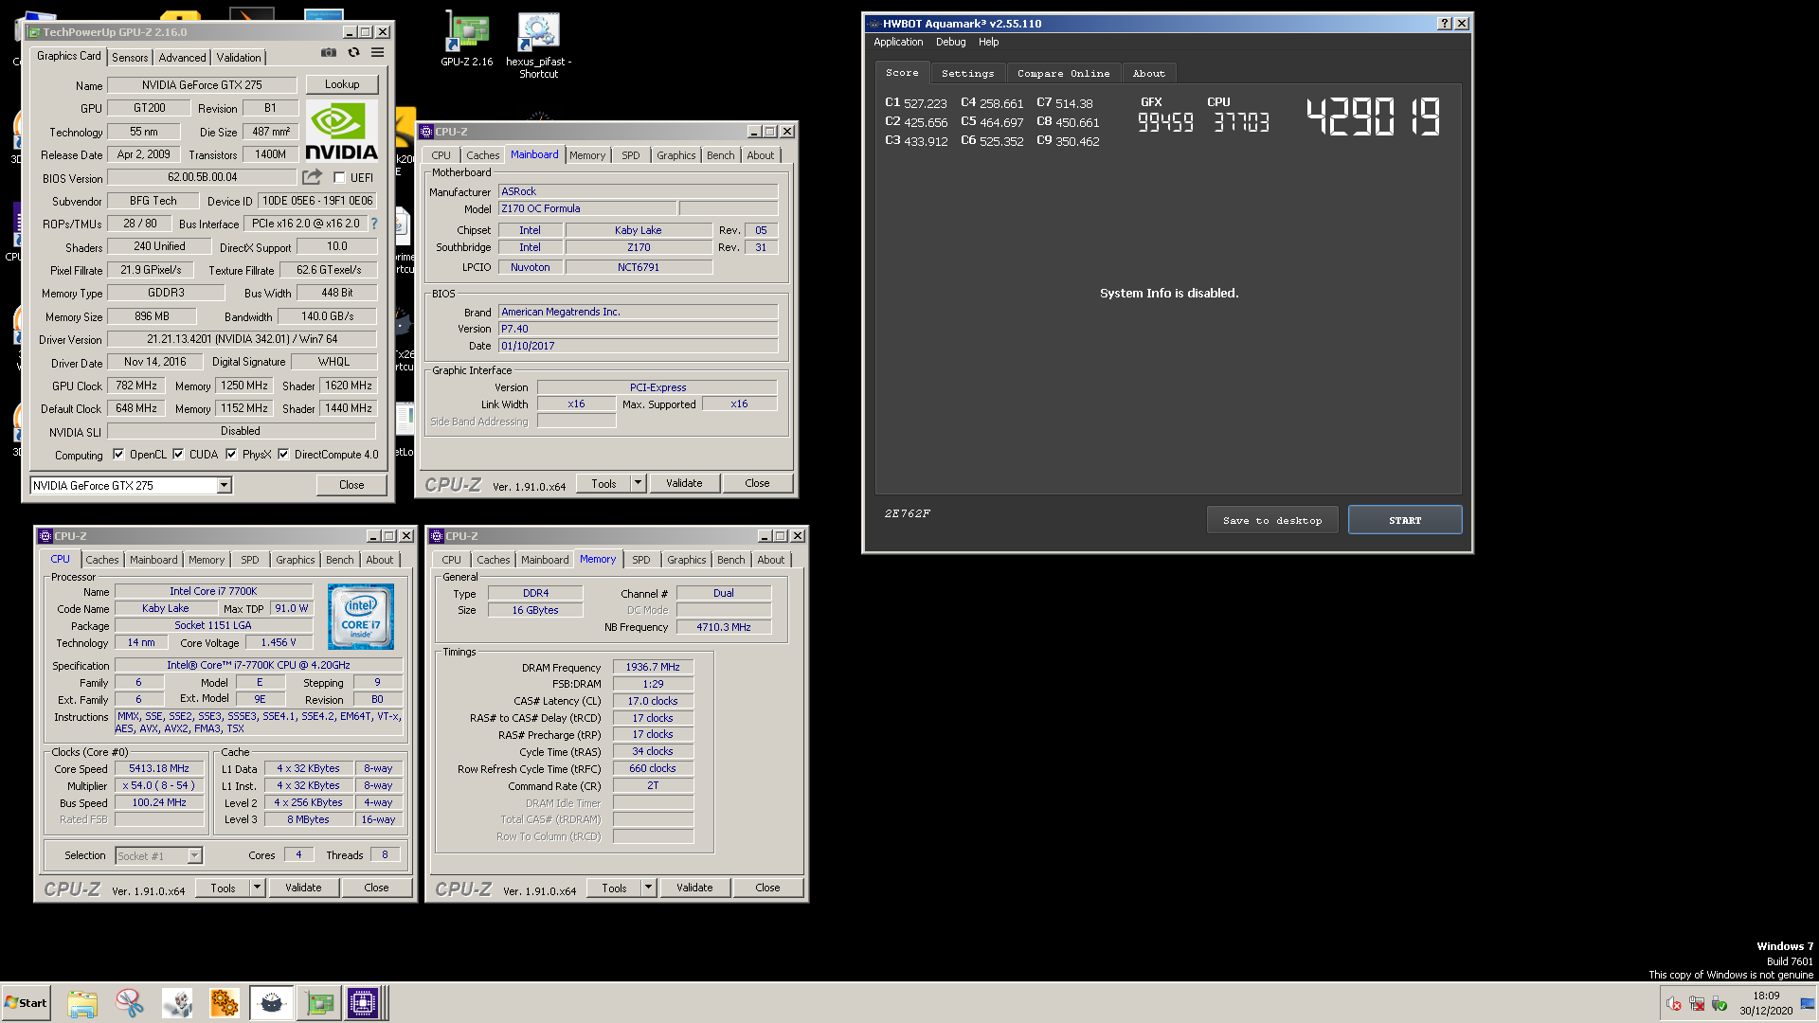The image size is (1819, 1023).
Task: Click the BIOS Version field 62.00.5B.00.04
Action: tap(202, 177)
